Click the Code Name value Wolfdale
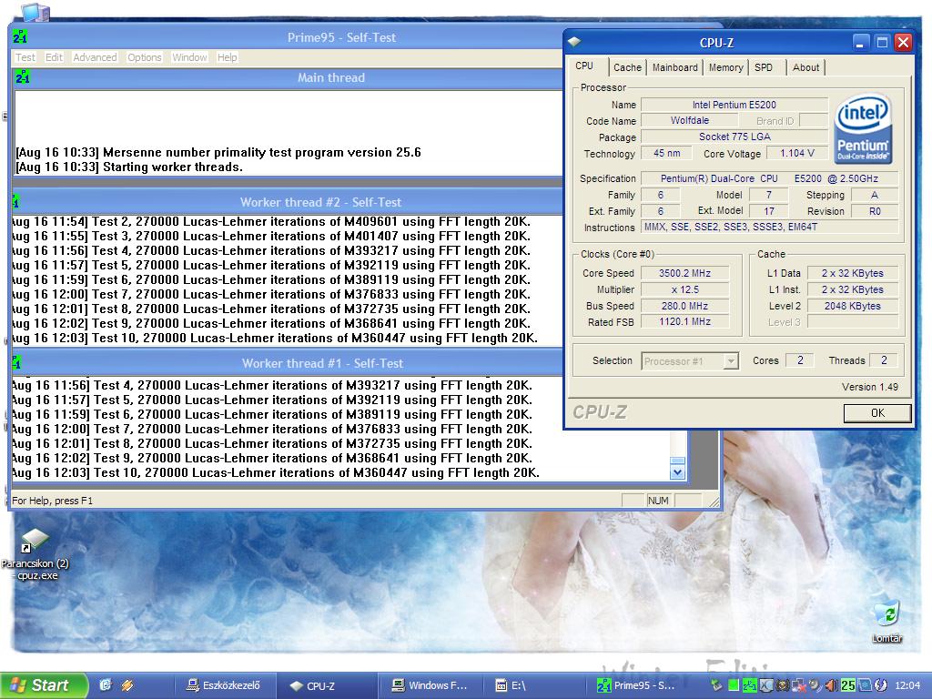The width and height of the screenshot is (932, 699). [x=690, y=121]
